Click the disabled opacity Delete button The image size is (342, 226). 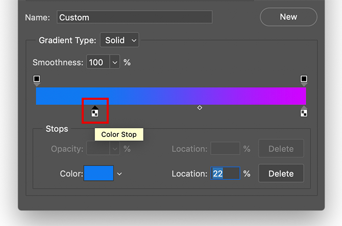point(281,149)
